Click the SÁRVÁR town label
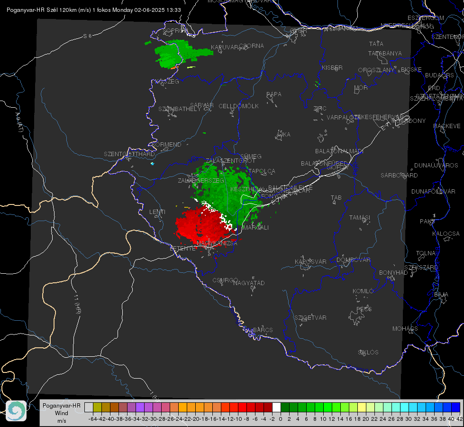This screenshot has height=427, width=464. (x=202, y=105)
